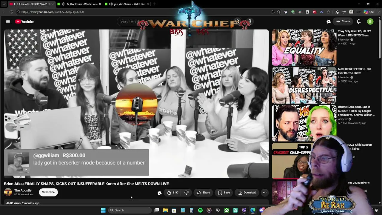382x215 pixels.
Task: Open the Discord app on the taskbar
Action: pos(262,210)
